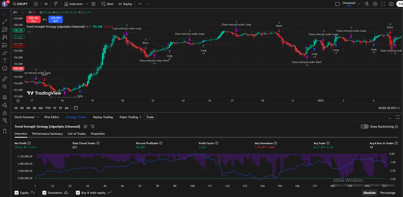
Task: Save the Unnamed chart layout
Action: (x=349, y=5)
